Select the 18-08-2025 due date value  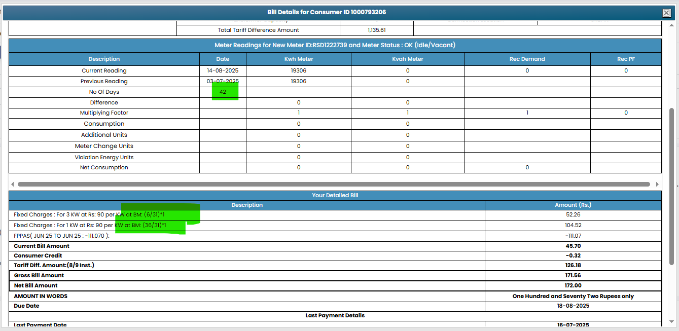(x=573, y=306)
